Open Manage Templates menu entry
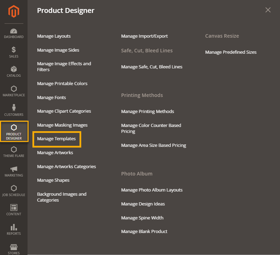This screenshot has width=280, height=255. (x=56, y=139)
